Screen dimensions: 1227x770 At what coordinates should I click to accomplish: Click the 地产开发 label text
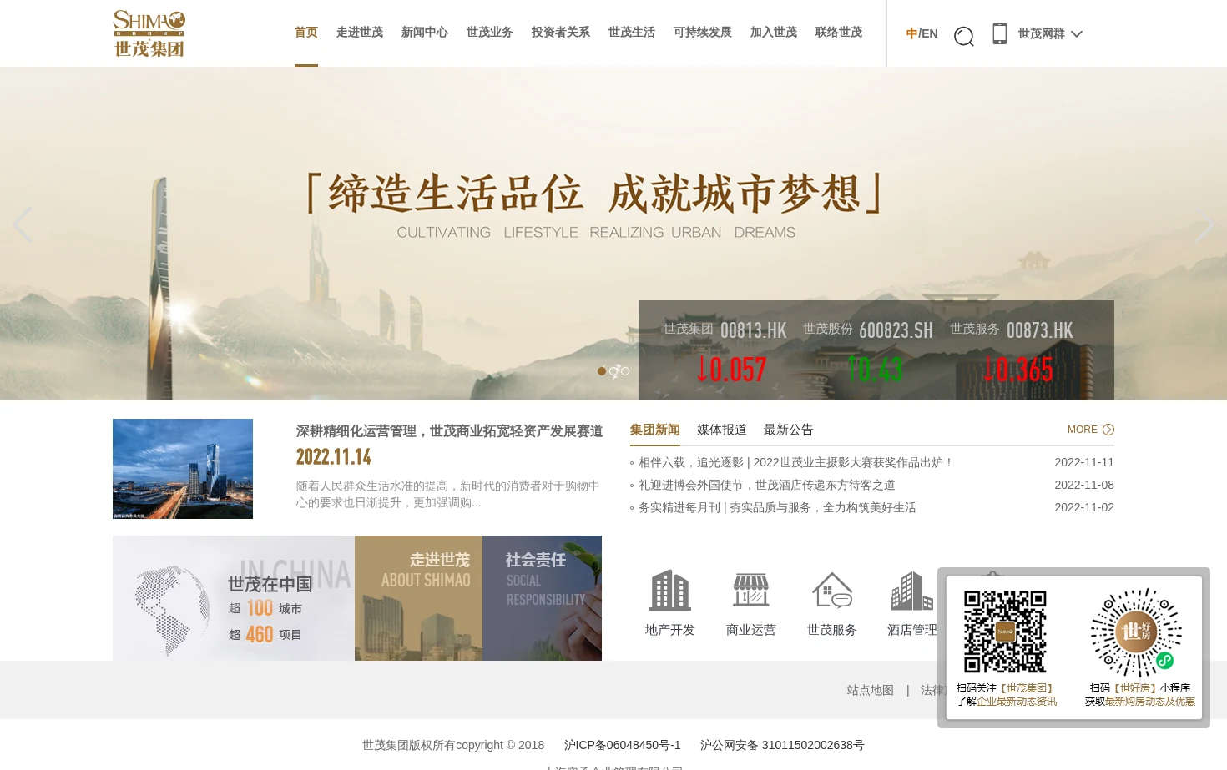(670, 630)
